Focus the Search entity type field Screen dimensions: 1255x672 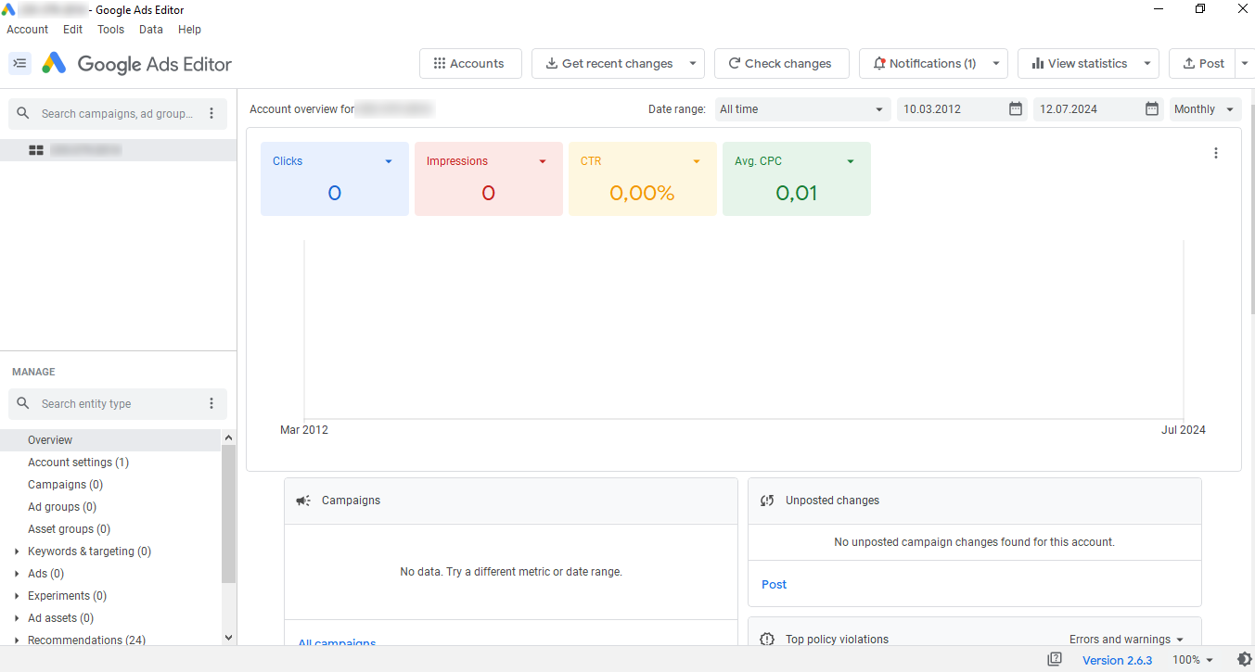[x=117, y=403]
